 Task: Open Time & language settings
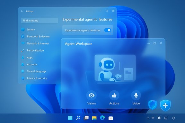[x=37, y=71]
